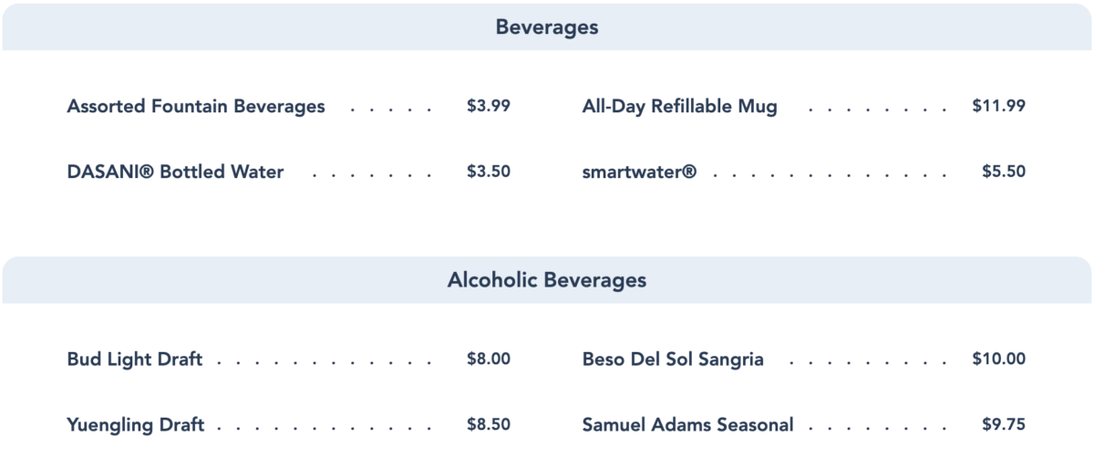Viewport: 1094px width, 458px height.
Task: Select Bud Light Draft item
Action: pos(135,359)
